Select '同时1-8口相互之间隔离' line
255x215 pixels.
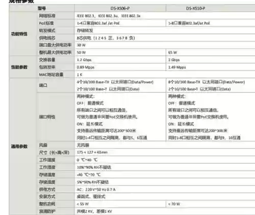204,138
